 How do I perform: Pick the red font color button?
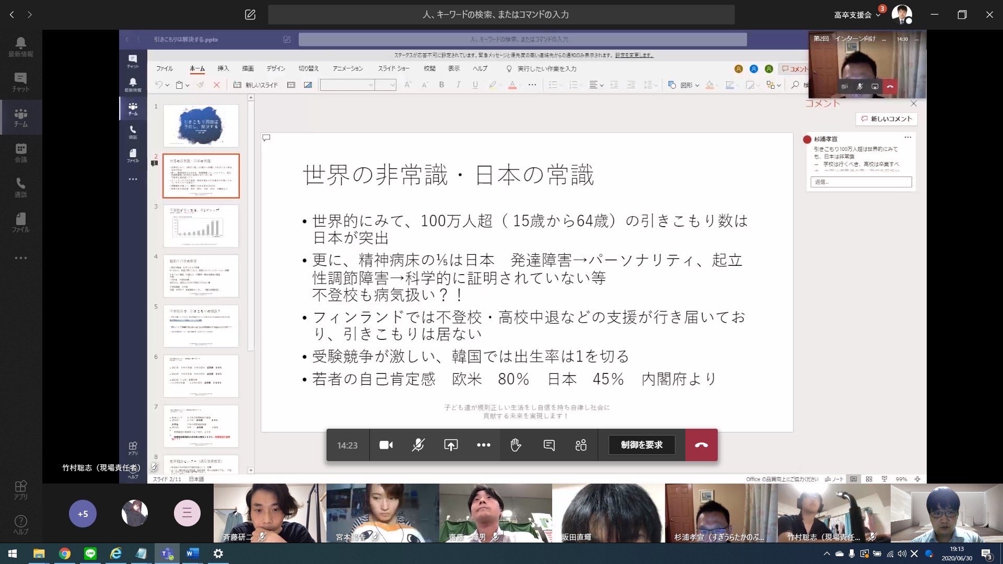pyautogui.click(x=512, y=85)
